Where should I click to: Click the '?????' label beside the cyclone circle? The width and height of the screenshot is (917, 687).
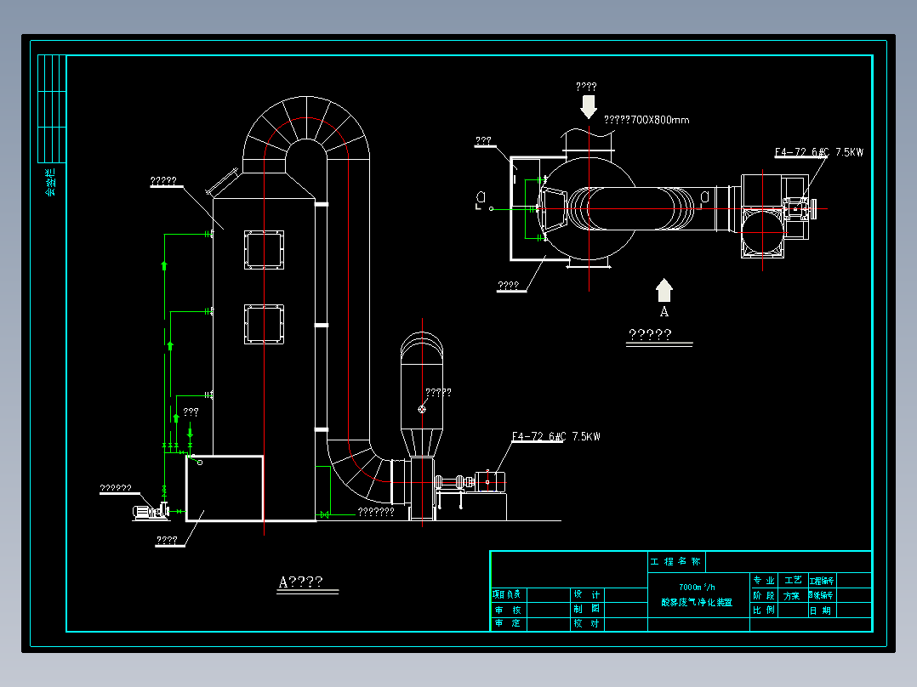(439, 392)
